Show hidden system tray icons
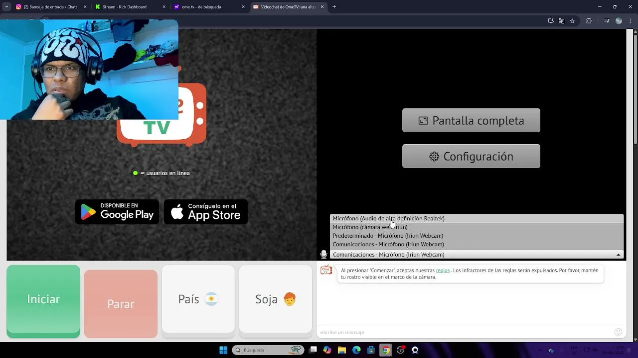Image resolution: width=638 pixels, height=358 pixels. point(540,350)
